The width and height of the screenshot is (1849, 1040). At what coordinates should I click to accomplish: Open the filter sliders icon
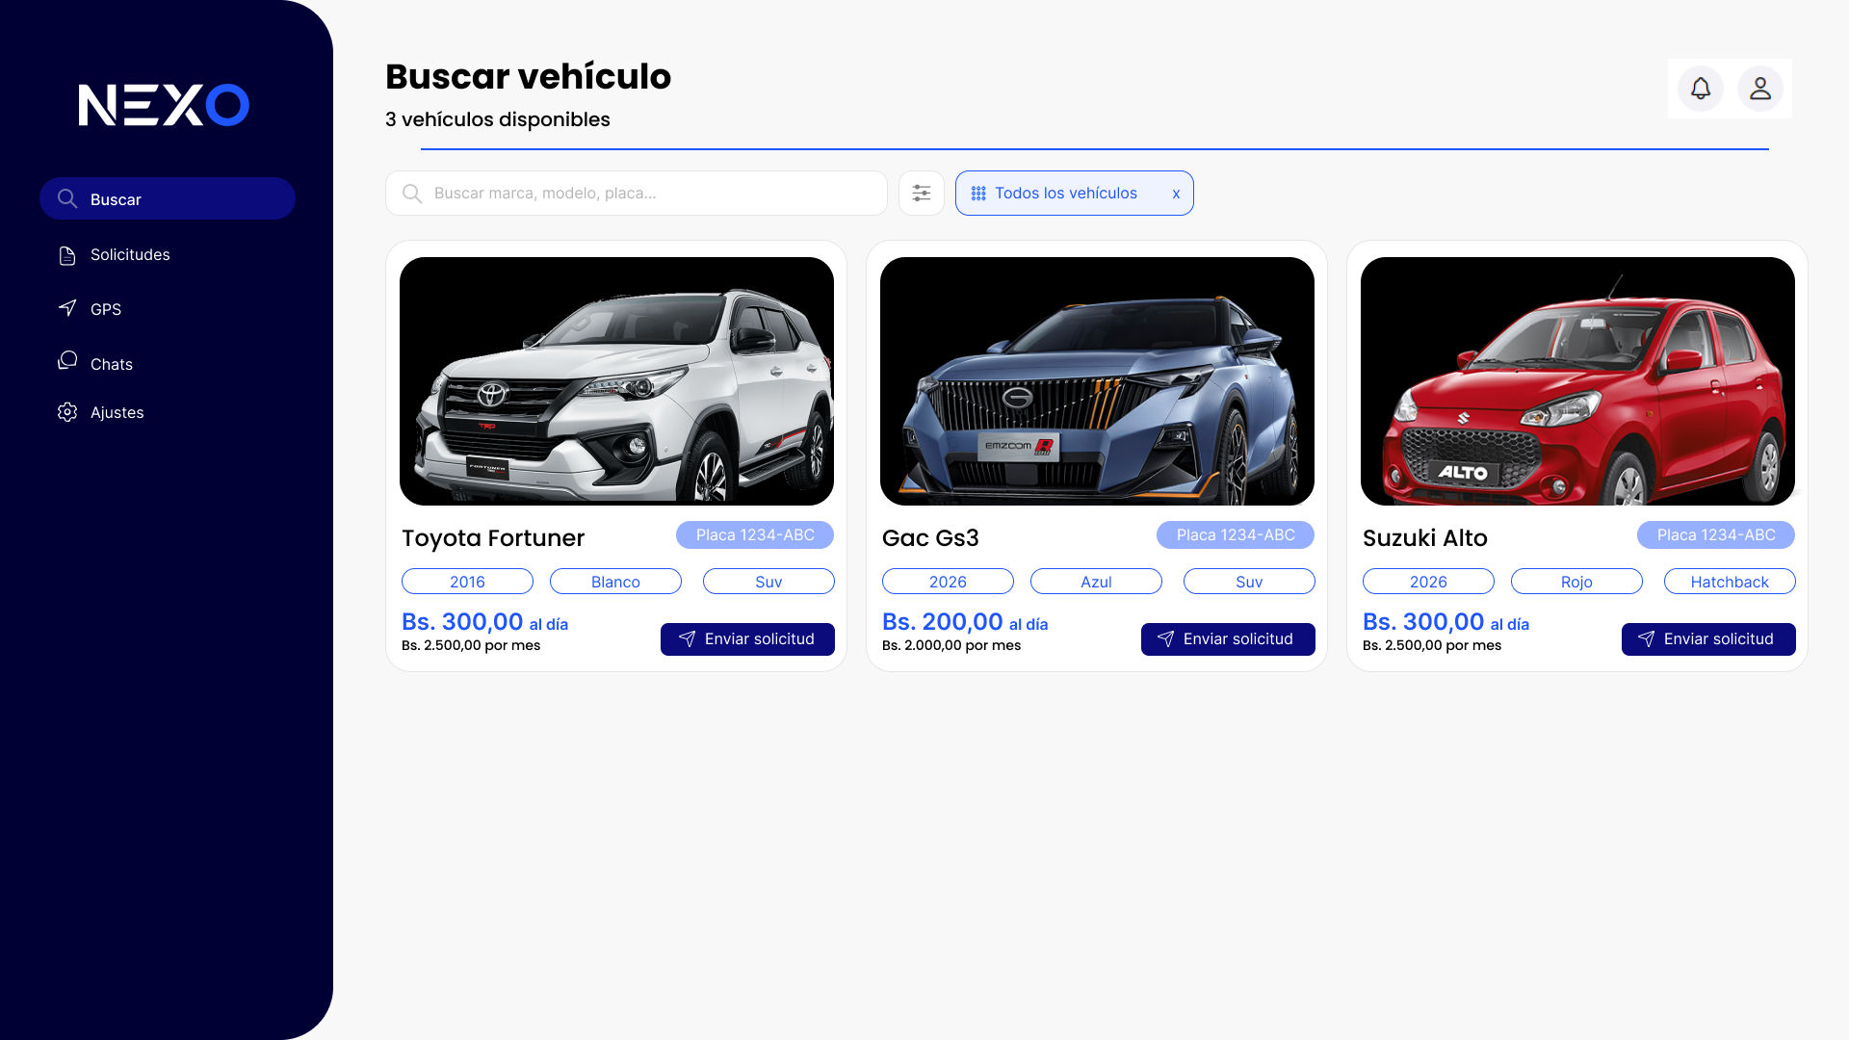(x=922, y=194)
